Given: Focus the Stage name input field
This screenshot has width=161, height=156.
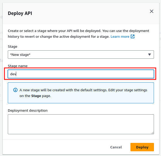Looking at the screenshot, I should point(81,74).
